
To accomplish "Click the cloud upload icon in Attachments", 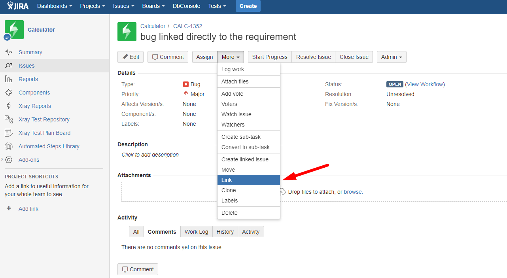I will tap(282, 192).
